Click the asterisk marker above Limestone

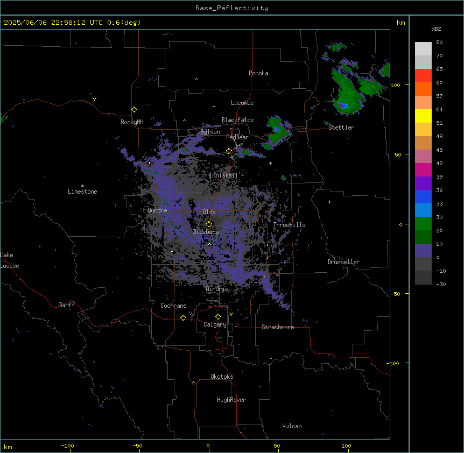tap(82, 186)
